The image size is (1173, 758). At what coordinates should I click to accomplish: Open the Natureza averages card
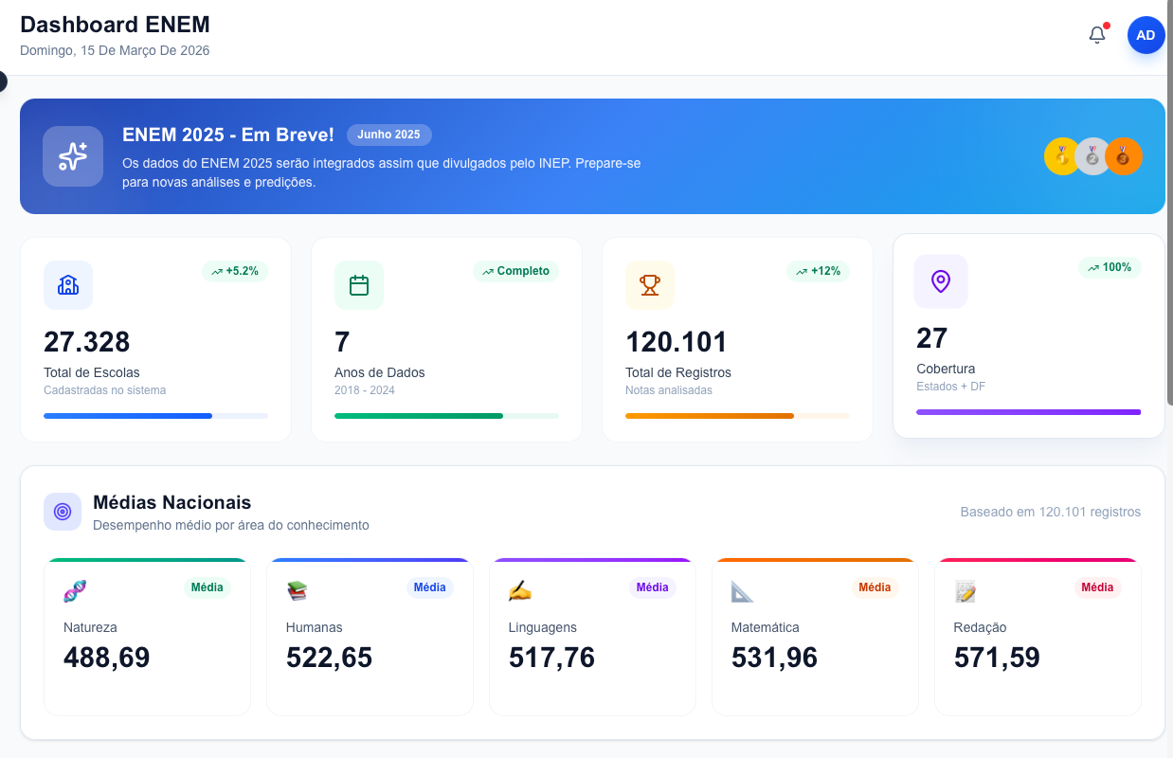click(x=147, y=637)
